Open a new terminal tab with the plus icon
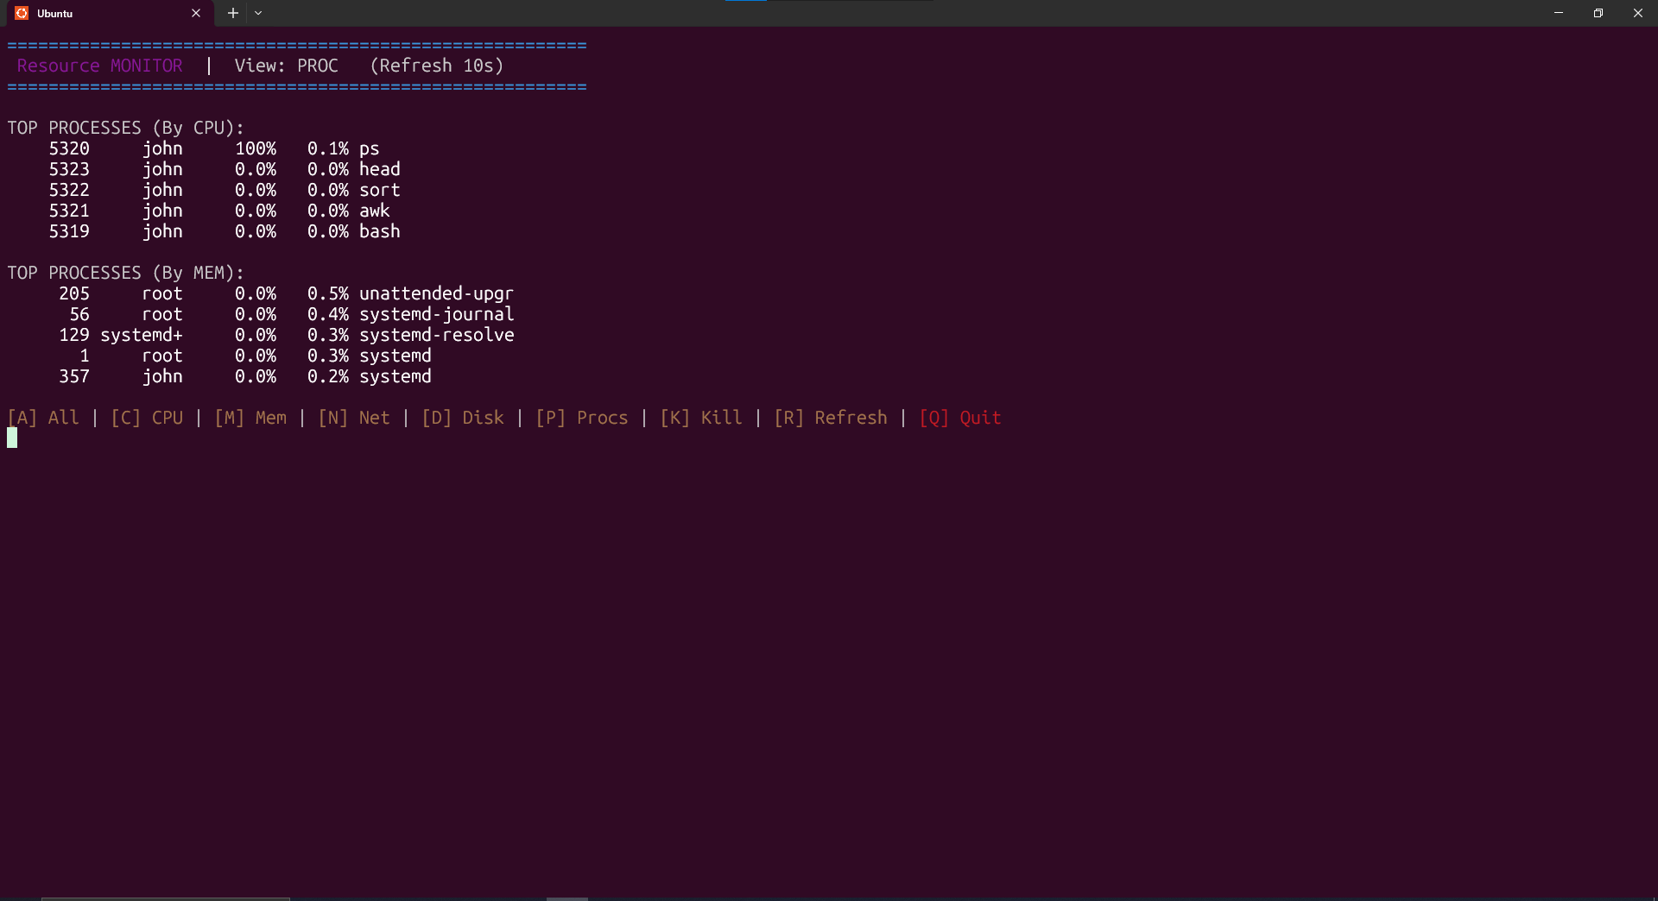The height and width of the screenshot is (901, 1658). pyautogui.click(x=232, y=13)
